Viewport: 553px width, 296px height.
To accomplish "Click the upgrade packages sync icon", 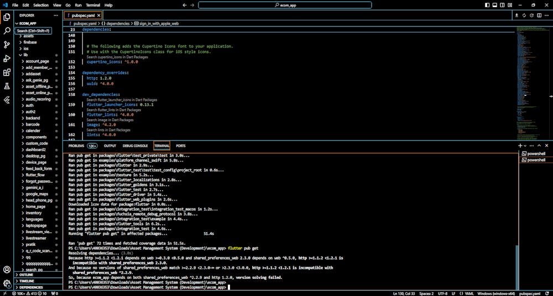I will [x=524, y=15].
